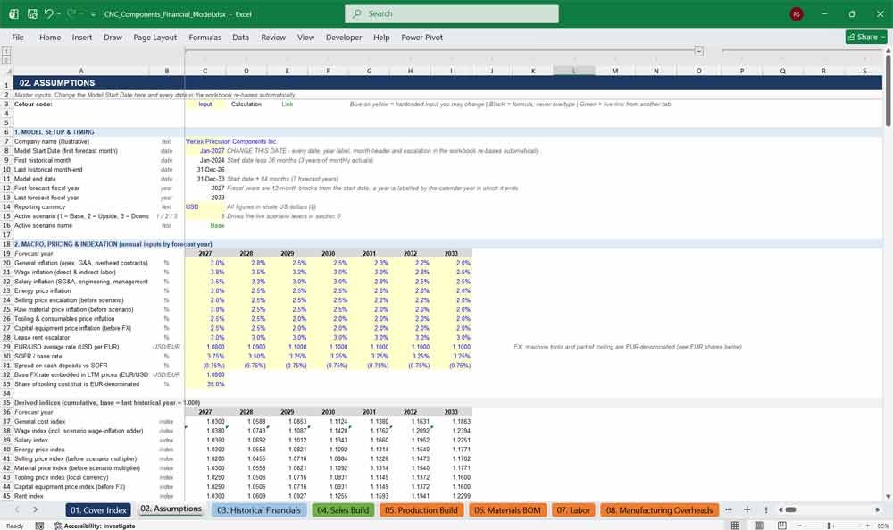The height and width of the screenshot is (530, 893).
Task: Select the Draw ribbon tab
Action: 113,37
